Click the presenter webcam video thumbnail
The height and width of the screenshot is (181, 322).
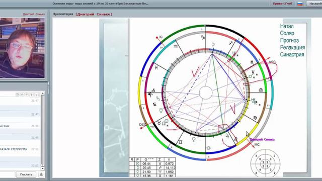[x=22, y=48]
